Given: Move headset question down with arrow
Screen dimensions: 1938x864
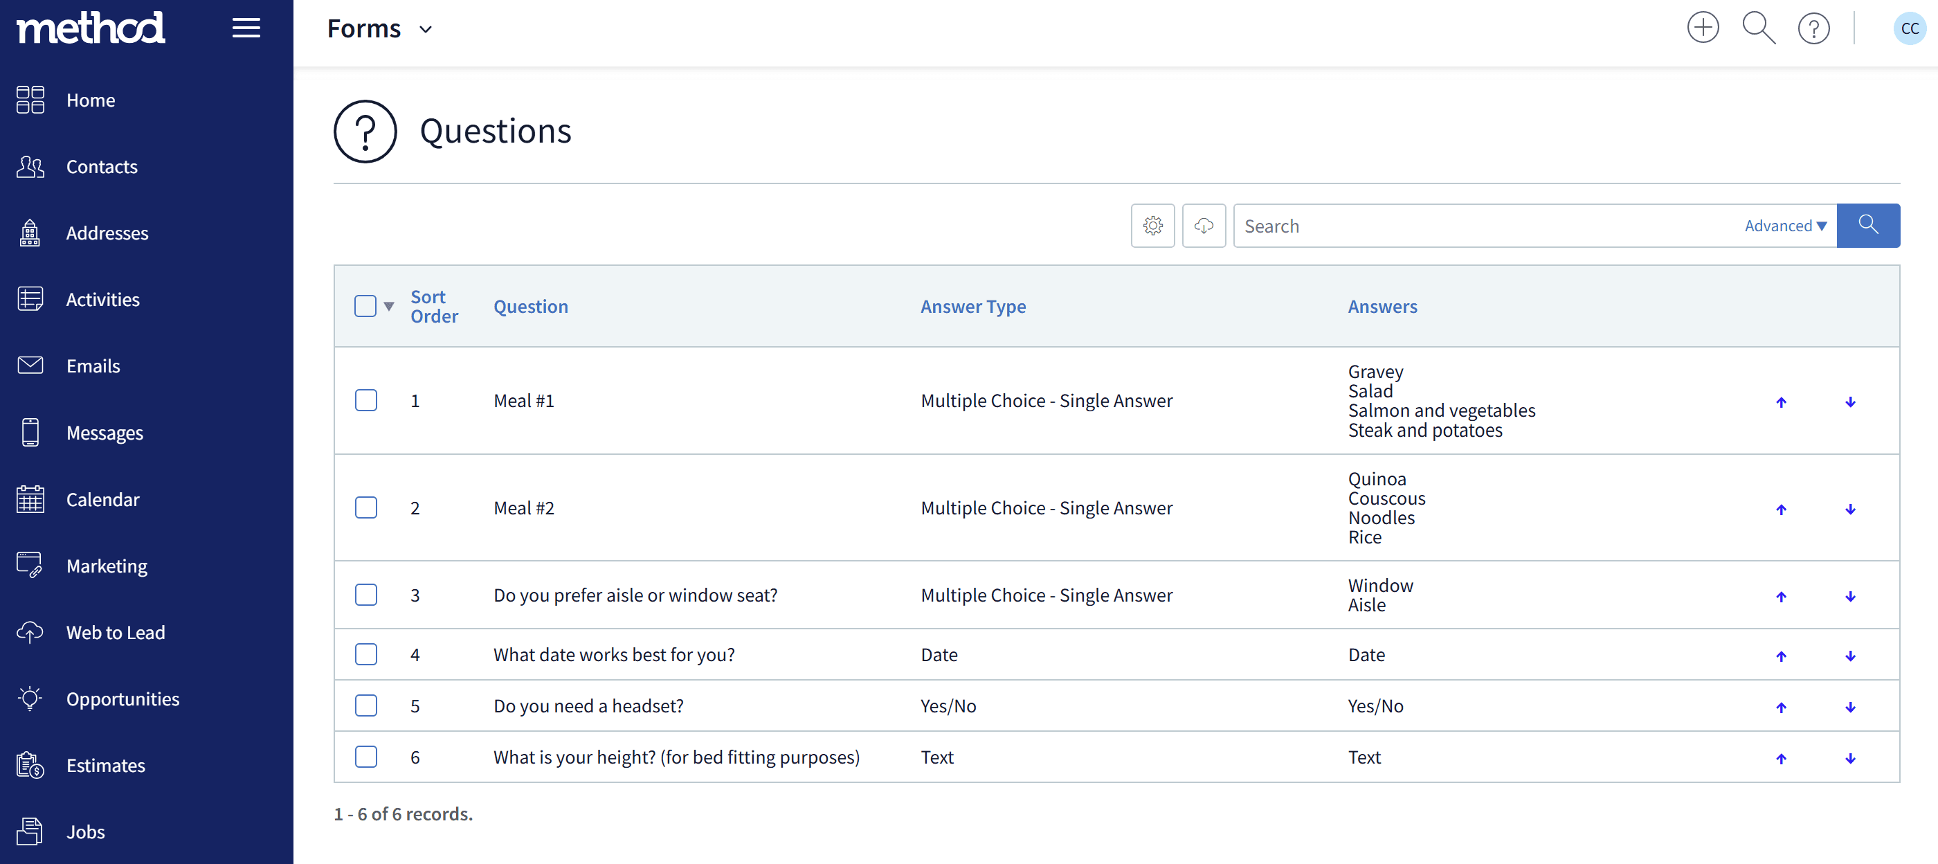Looking at the screenshot, I should [x=1850, y=708].
